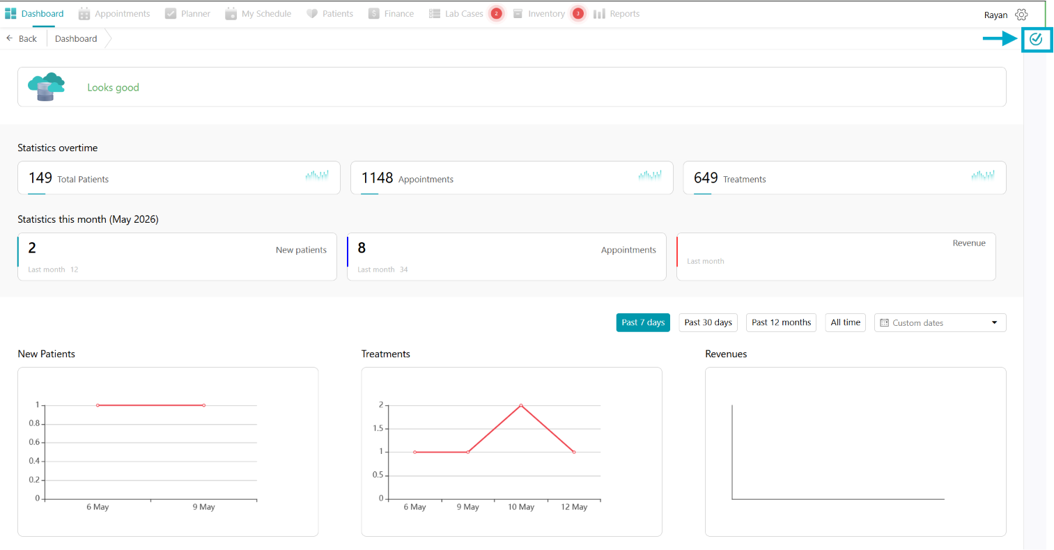Open the Reports tab
This screenshot has height=550, width=1054.
pos(617,14)
